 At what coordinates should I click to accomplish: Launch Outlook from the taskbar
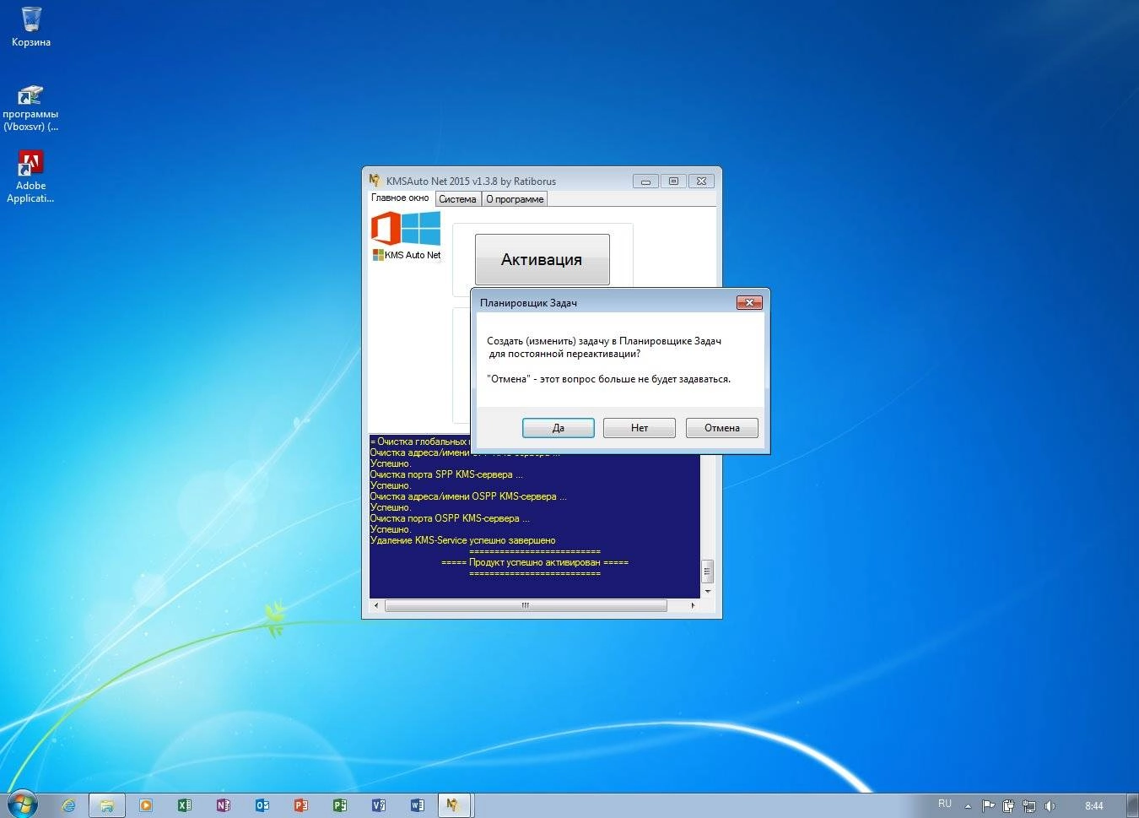pyautogui.click(x=262, y=805)
